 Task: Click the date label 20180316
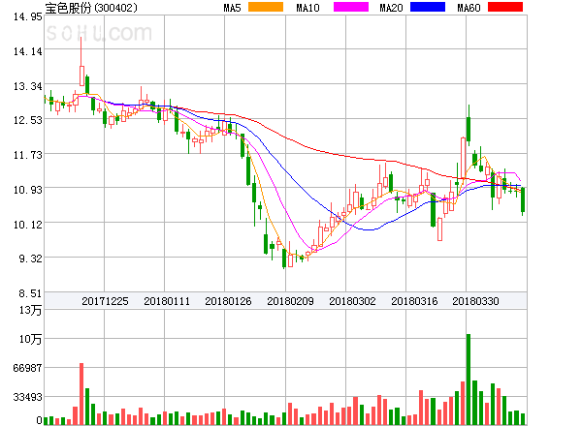point(414,301)
